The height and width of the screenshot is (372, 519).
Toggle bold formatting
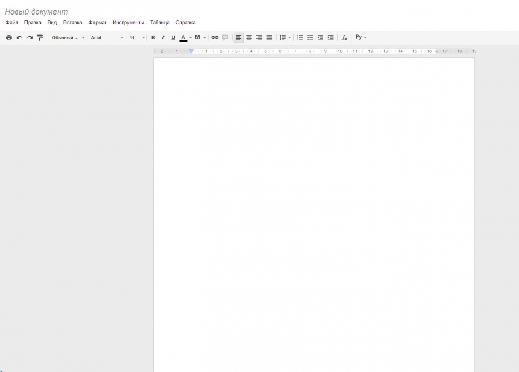coord(153,38)
